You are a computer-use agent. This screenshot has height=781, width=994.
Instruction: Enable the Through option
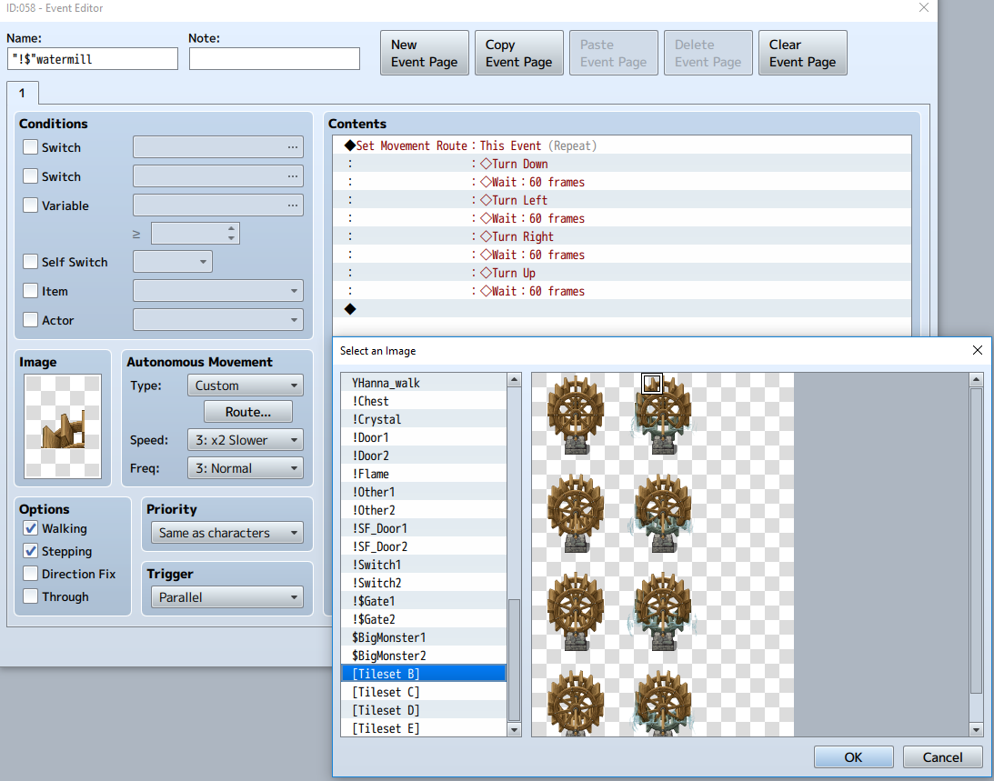[x=30, y=596]
